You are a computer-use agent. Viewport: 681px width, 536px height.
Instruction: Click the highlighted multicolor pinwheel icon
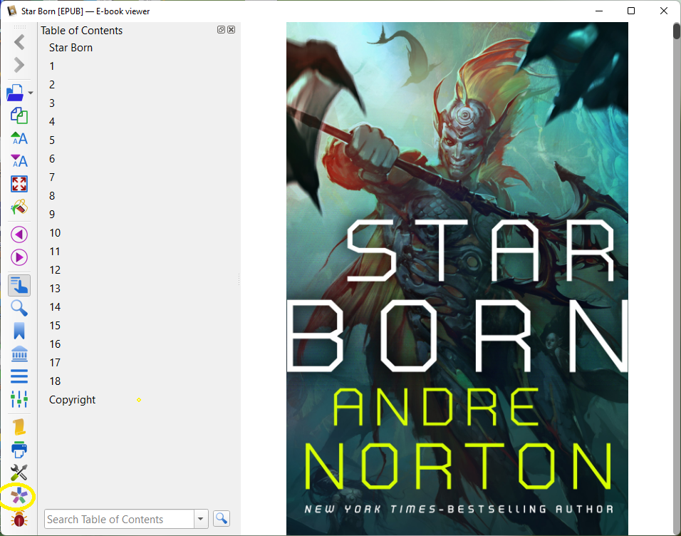pyautogui.click(x=19, y=495)
